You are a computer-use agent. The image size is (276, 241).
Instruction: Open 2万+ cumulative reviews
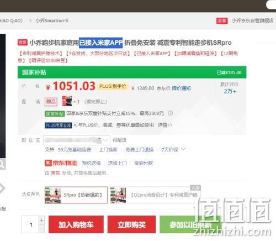click(230, 91)
